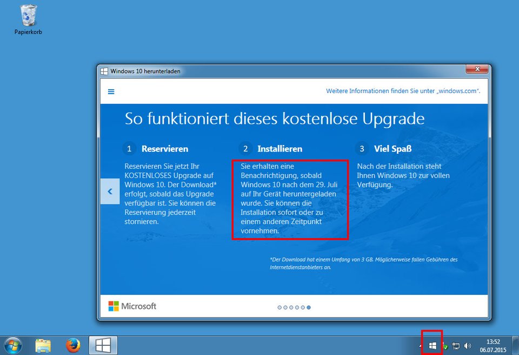Open the Papierkorb desktop icon
The image size is (519, 355).
[28, 20]
